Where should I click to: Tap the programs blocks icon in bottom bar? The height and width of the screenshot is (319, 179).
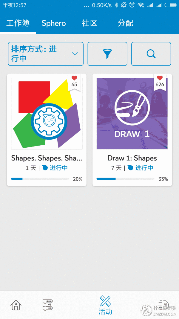coord(47,305)
